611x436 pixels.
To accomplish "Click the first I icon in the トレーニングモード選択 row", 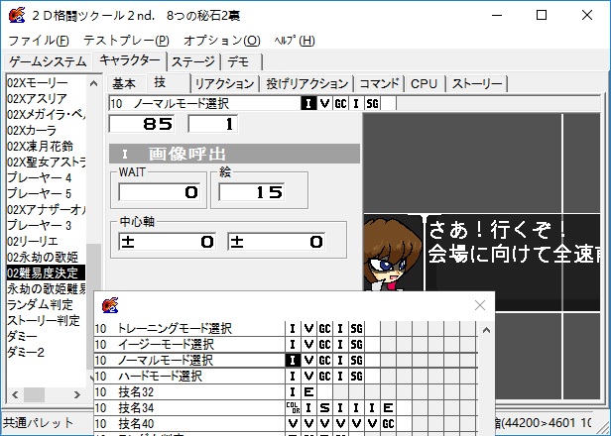I will 293,328.
